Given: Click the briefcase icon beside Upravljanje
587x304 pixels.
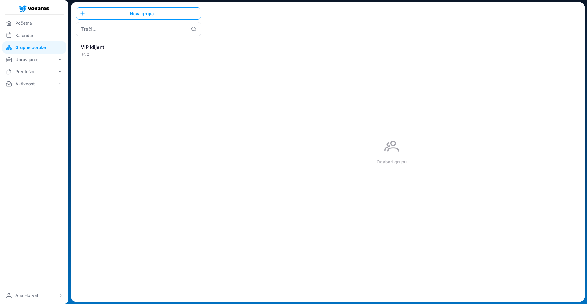Looking at the screenshot, I should click(x=9, y=60).
